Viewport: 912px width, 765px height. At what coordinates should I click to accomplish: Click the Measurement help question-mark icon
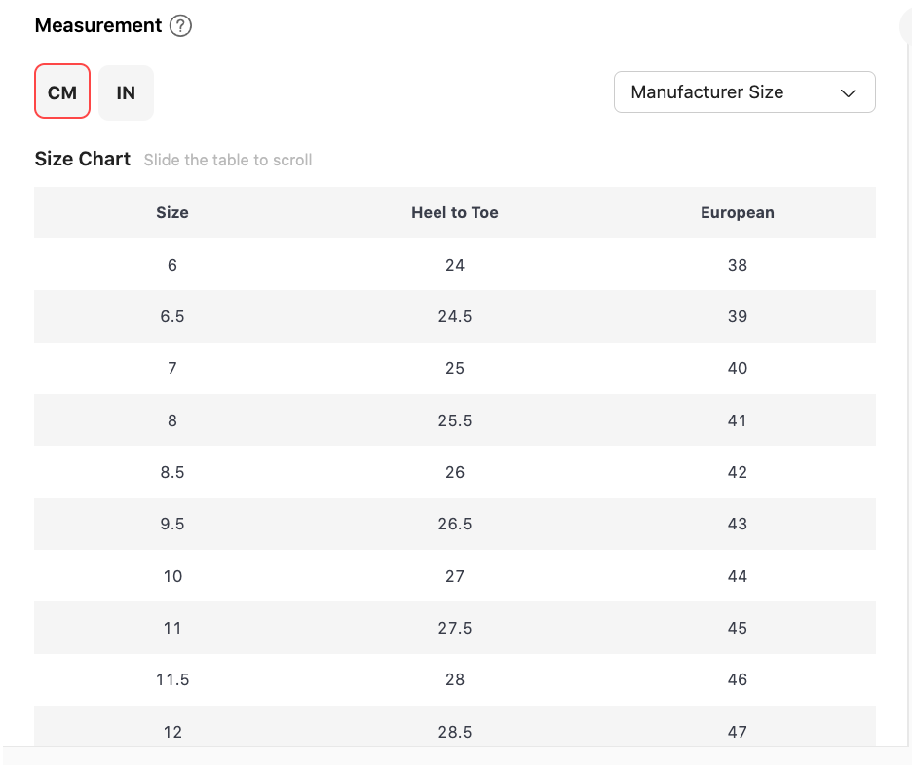click(180, 25)
